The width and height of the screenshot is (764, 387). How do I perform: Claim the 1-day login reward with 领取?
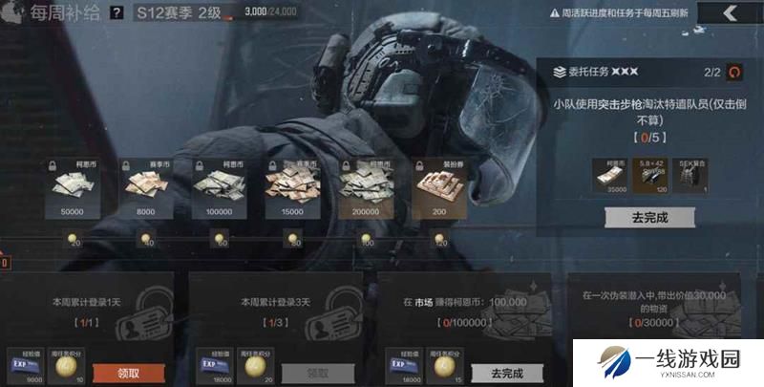pyautogui.click(x=129, y=374)
